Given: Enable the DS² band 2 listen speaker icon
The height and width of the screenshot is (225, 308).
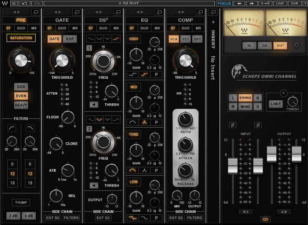Looking at the screenshot, I should pos(94,185).
